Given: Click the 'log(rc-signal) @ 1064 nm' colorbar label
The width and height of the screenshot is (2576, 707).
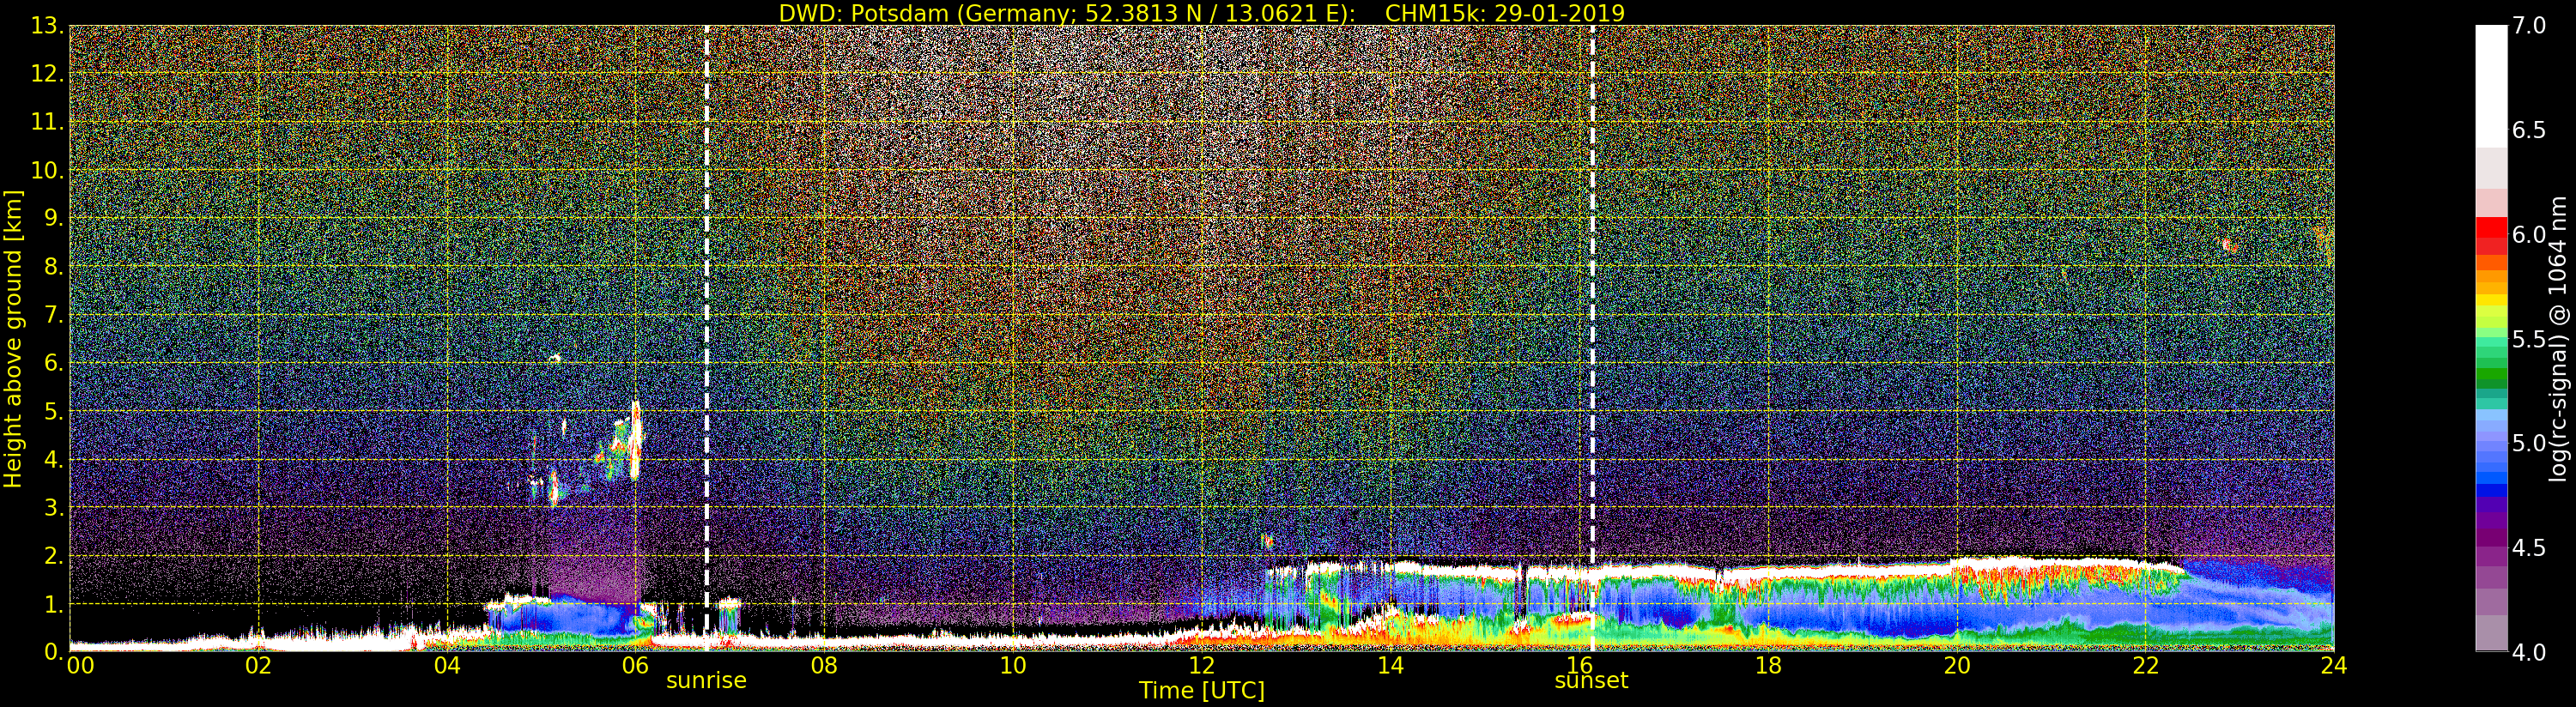Looking at the screenshot, I should [2559, 339].
